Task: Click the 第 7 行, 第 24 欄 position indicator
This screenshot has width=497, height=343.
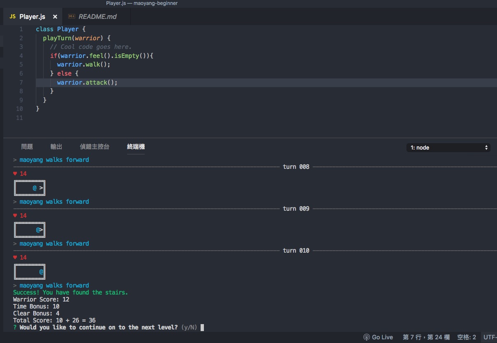Action: tap(426, 337)
